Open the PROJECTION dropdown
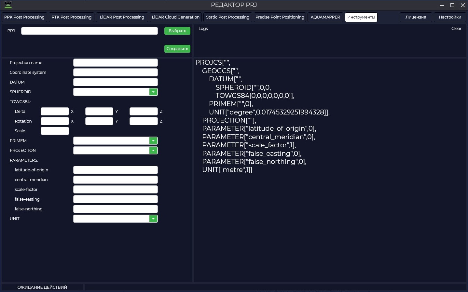The width and height of the screenshot is (468, 292). [x=153, y=151]
